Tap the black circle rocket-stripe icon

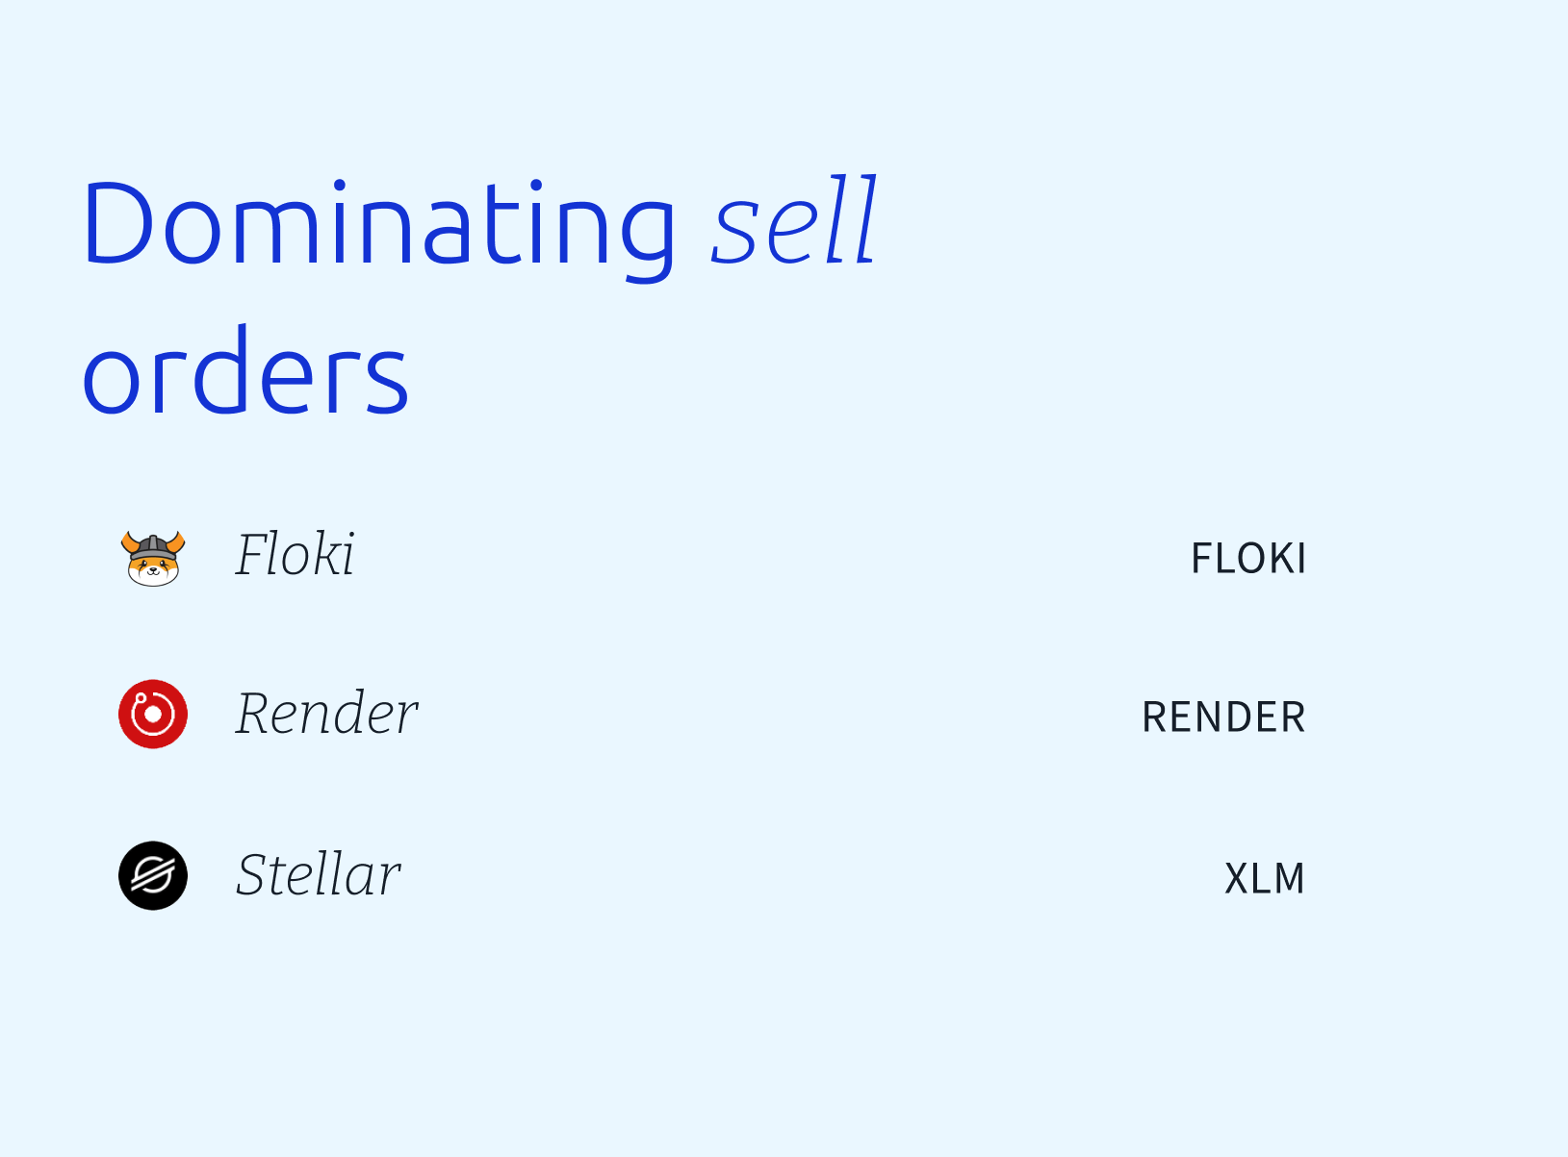153,876
